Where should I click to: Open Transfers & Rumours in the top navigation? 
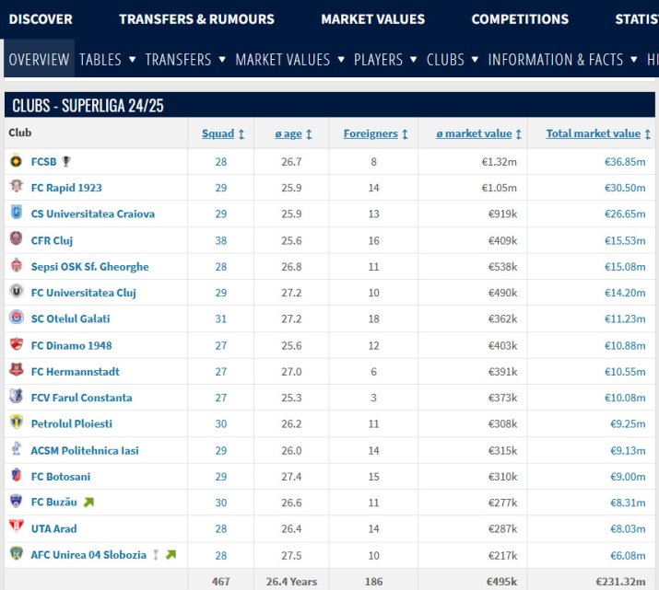pyautogui.click(x=196, y=19)
